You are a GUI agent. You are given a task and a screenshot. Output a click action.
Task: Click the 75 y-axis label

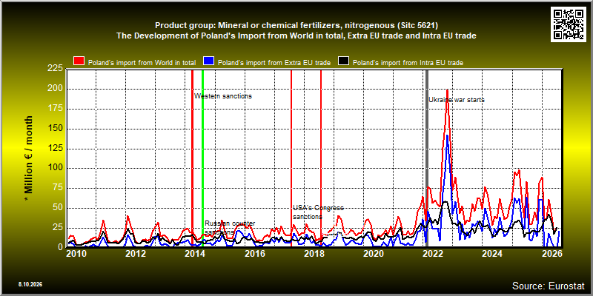click(58, 188)
